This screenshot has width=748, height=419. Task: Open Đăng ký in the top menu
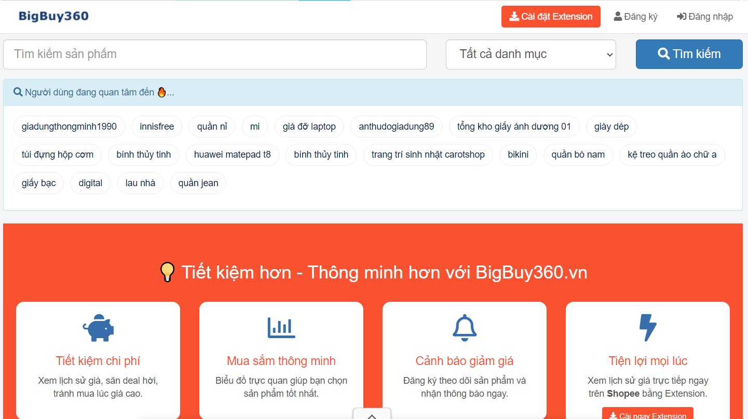click(635, 17)
